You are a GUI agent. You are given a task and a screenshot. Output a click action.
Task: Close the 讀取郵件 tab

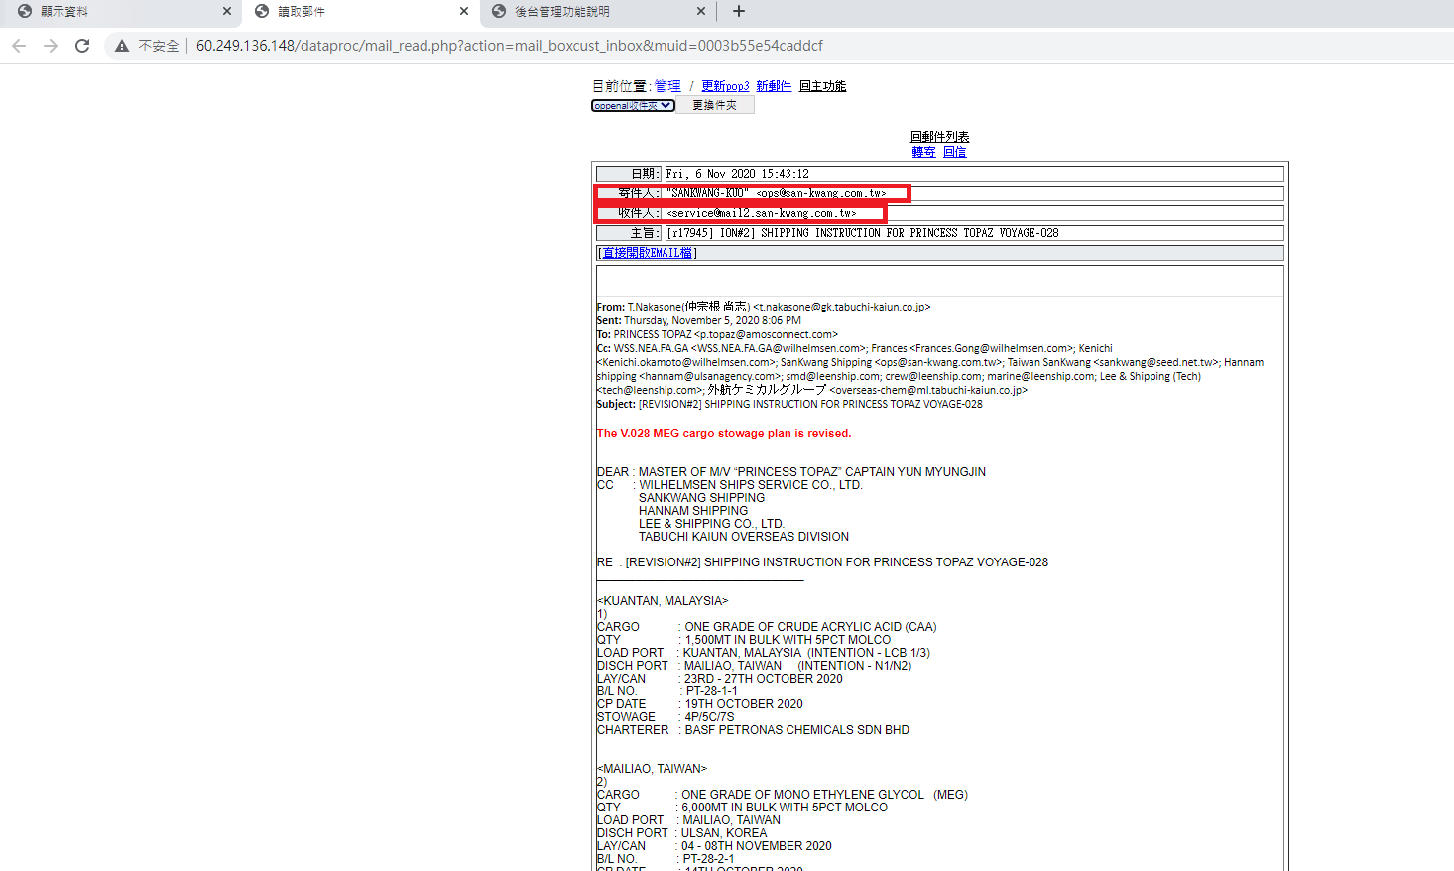(464, 11)
